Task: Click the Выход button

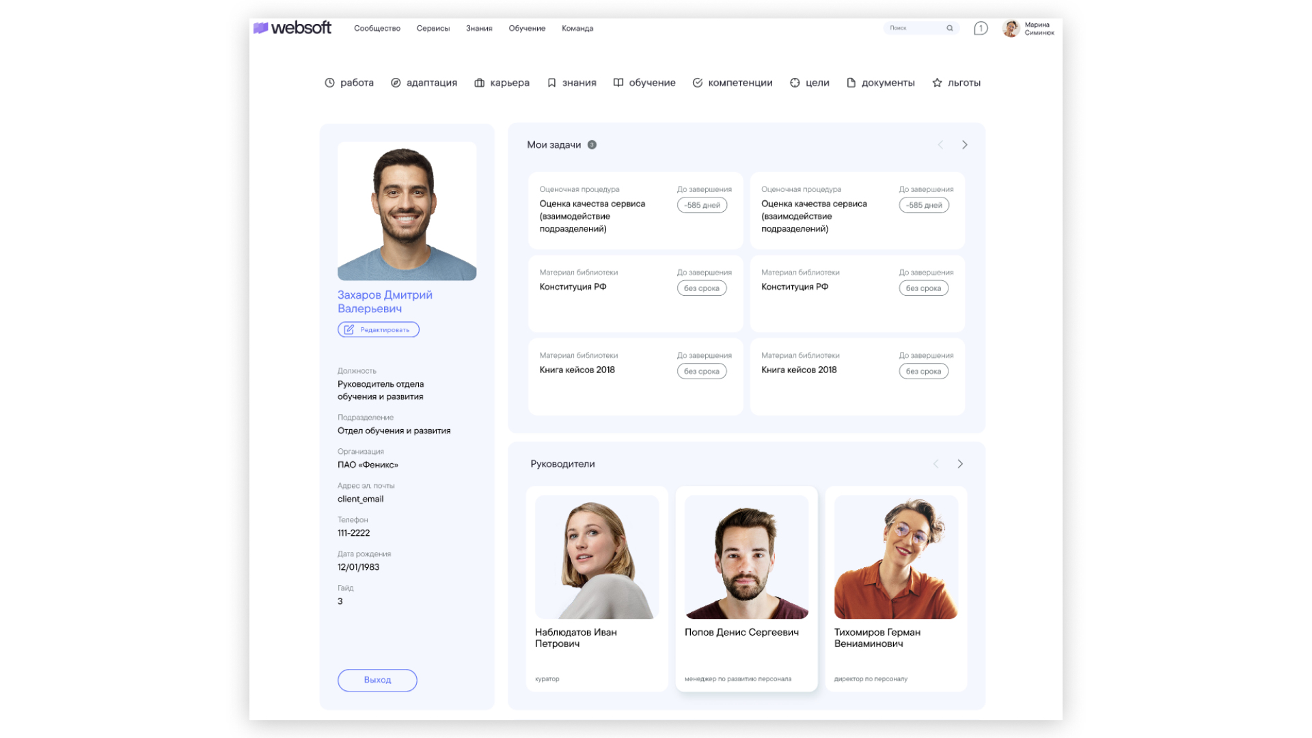Action: (377, 680)
